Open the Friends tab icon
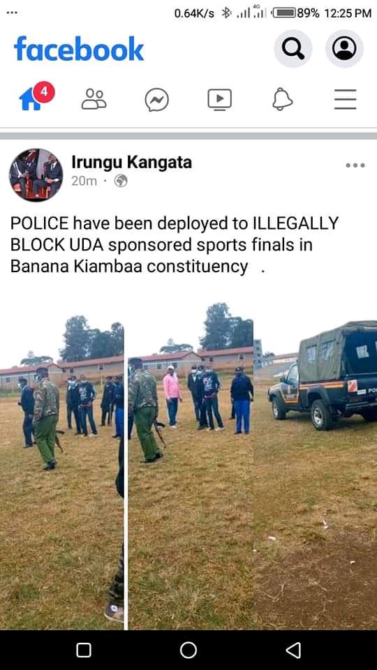The height and width of the screenshot is (670, 377). click(x=94, y=99)
